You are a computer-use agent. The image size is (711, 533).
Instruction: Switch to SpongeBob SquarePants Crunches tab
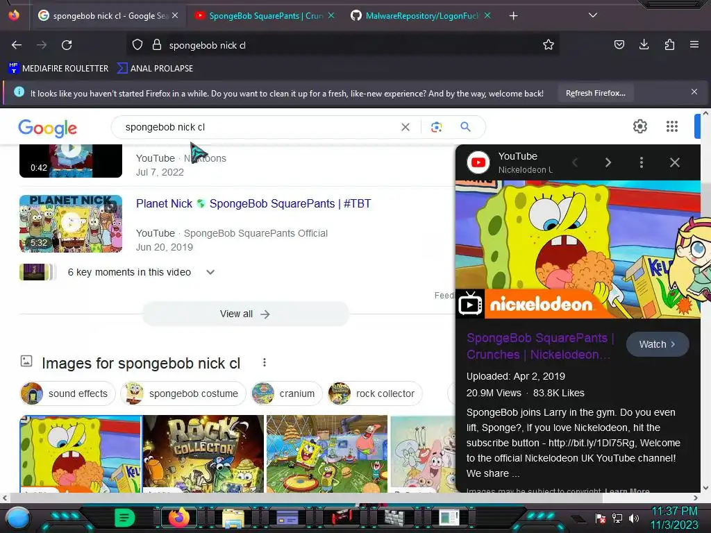pos(265,16)
